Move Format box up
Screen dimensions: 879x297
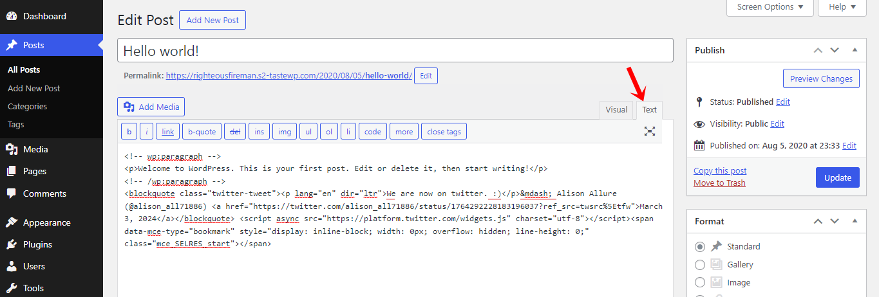[818, 221]
